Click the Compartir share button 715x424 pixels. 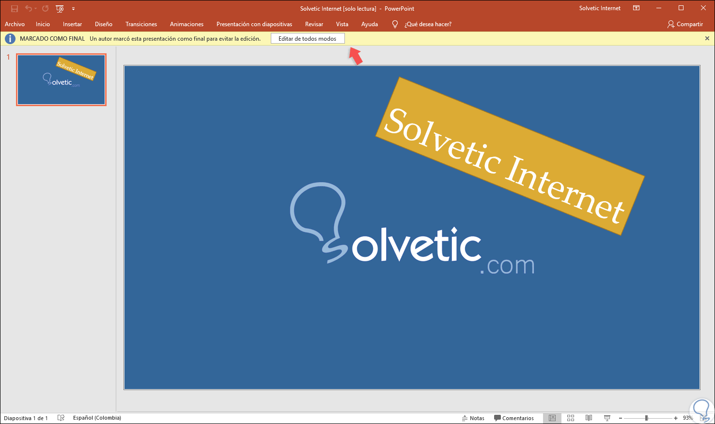click(x=685, y=24)
